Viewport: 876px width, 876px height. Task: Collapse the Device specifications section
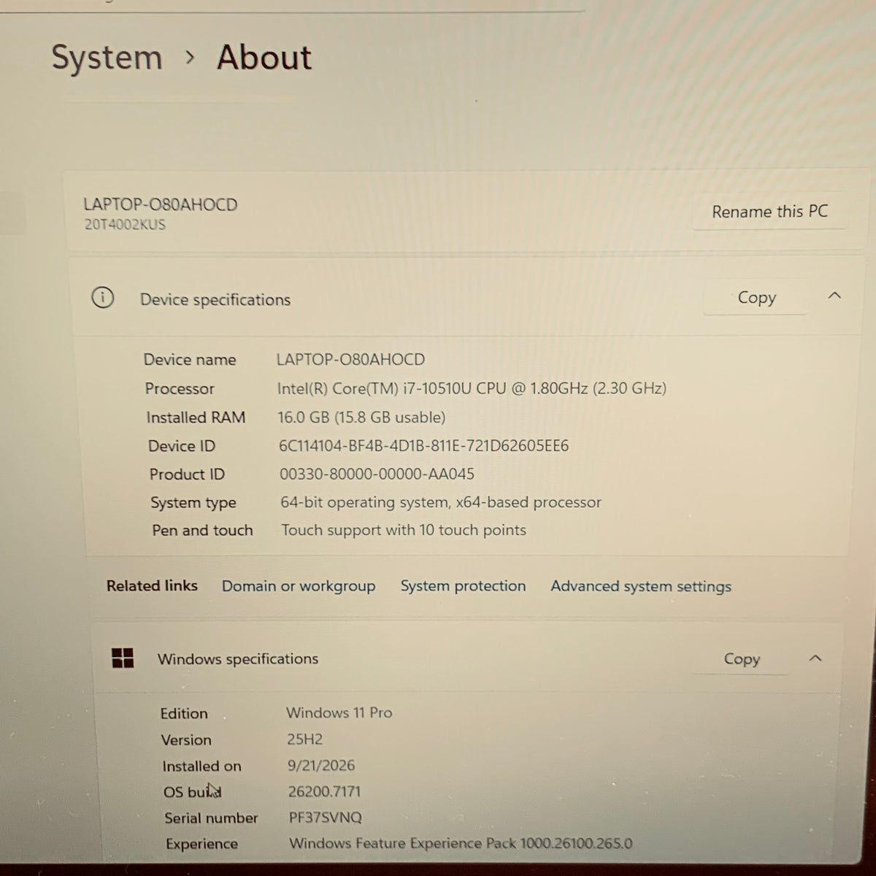[834, 296]
